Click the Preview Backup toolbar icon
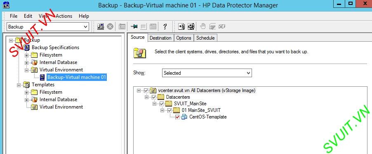The image size is (372, 154). tap(191, 26)
